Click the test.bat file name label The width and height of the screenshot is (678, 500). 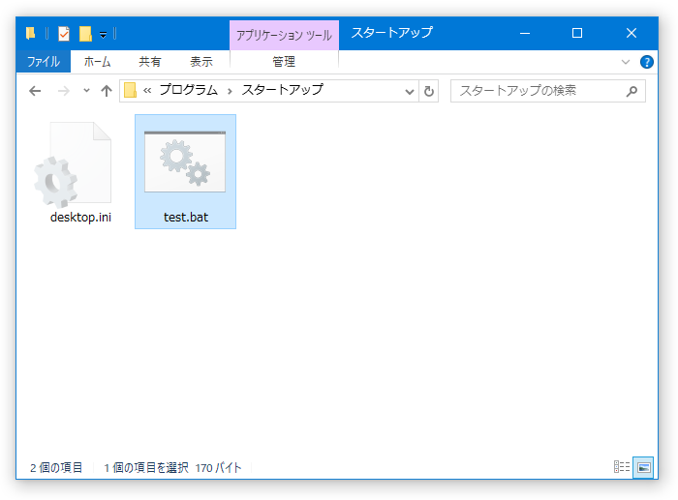[186, 218]
